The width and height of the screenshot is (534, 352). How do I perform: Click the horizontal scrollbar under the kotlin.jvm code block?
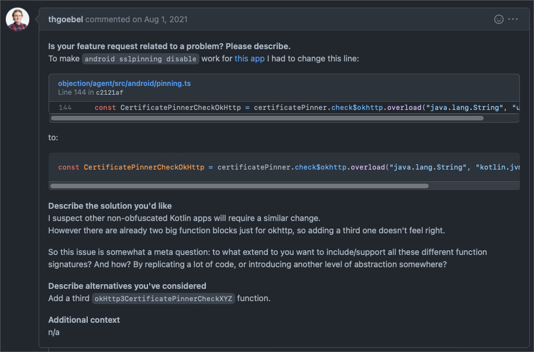pyautogui.click(x=239, y=186)
